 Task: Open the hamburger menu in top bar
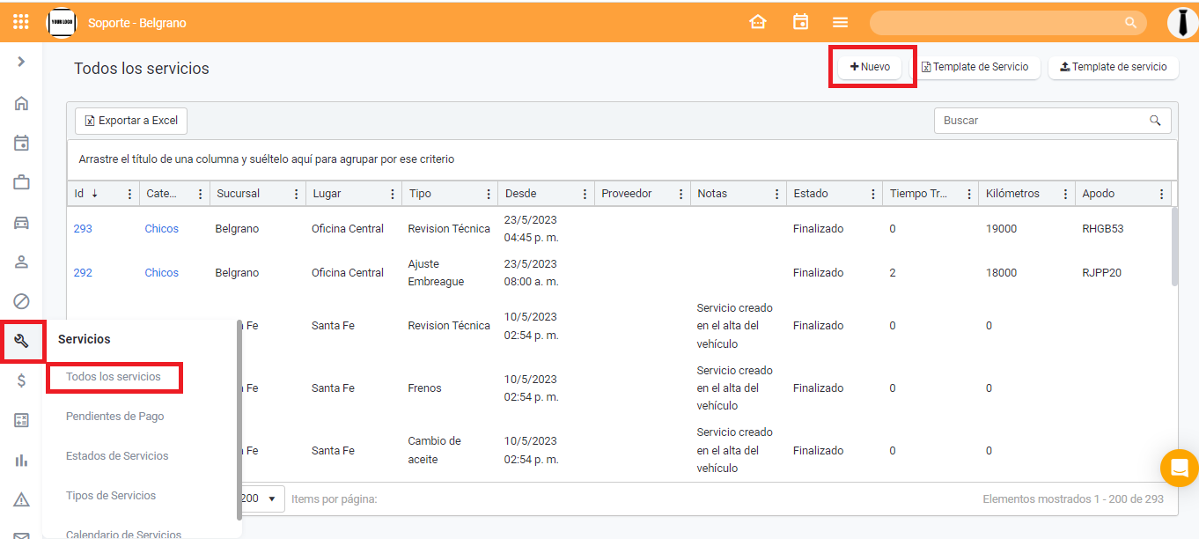(x=841, y=22)
